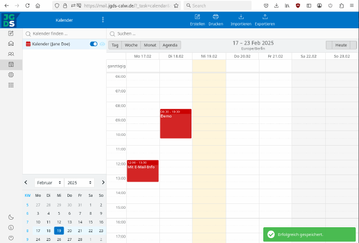The width and height of the screenshot is (359, 243).
Task: Switch to Monat view
Action: click(150, 45)
